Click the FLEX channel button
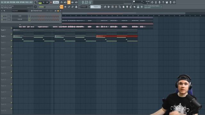The height and width of the screenshot is (115, 205). coord(20,16)
